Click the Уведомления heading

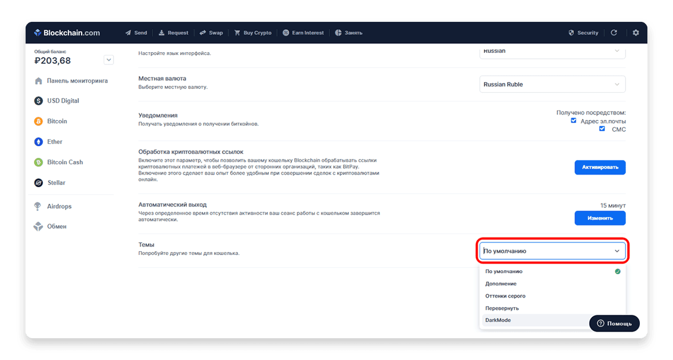[158, 115]
